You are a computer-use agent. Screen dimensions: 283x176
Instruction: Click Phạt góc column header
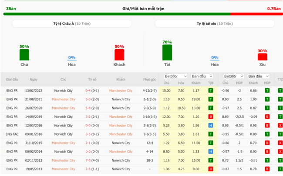150,80
